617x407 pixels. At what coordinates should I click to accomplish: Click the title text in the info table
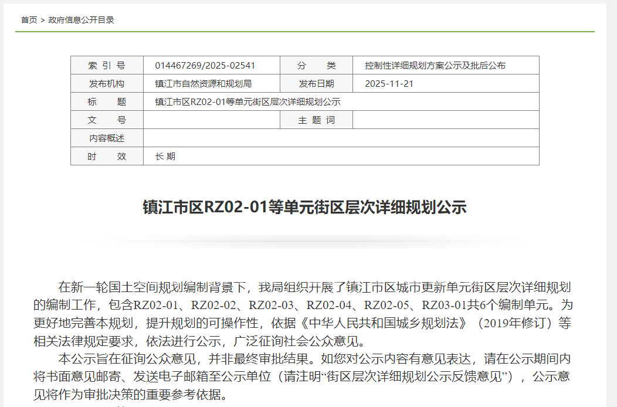click(248, 102)
